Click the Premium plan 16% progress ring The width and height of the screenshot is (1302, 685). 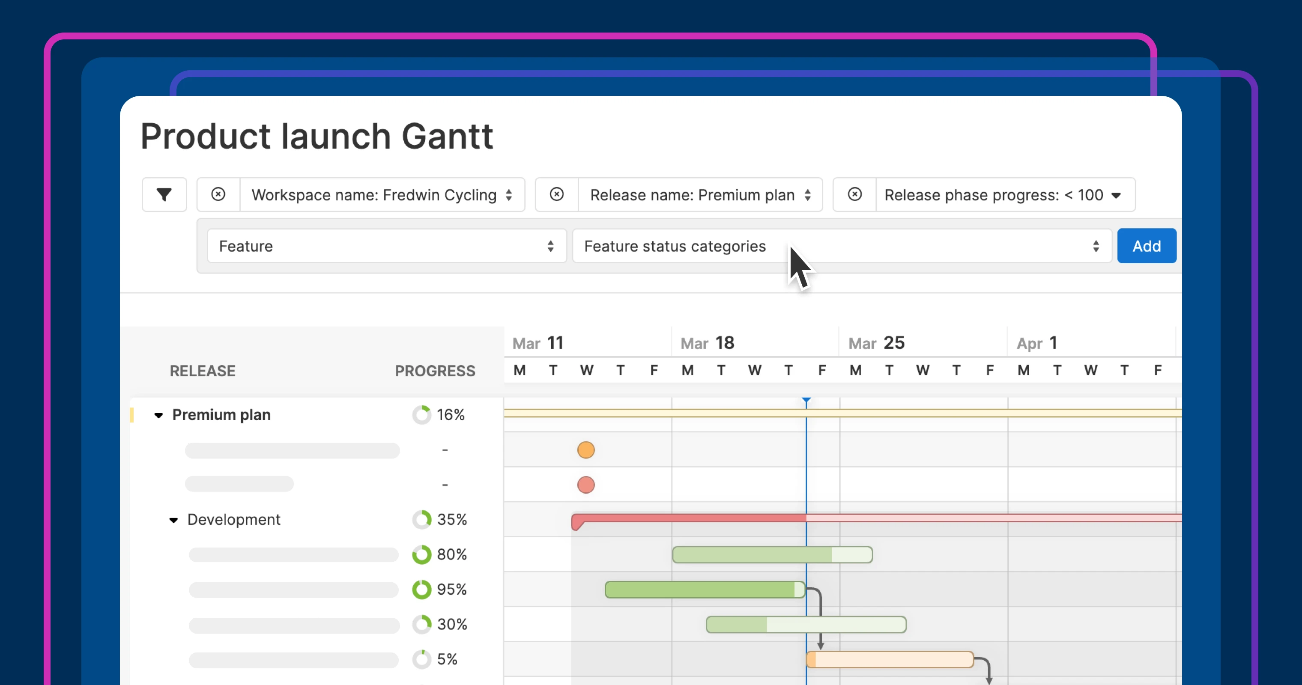pyautogui.click(x=421, y=415)
